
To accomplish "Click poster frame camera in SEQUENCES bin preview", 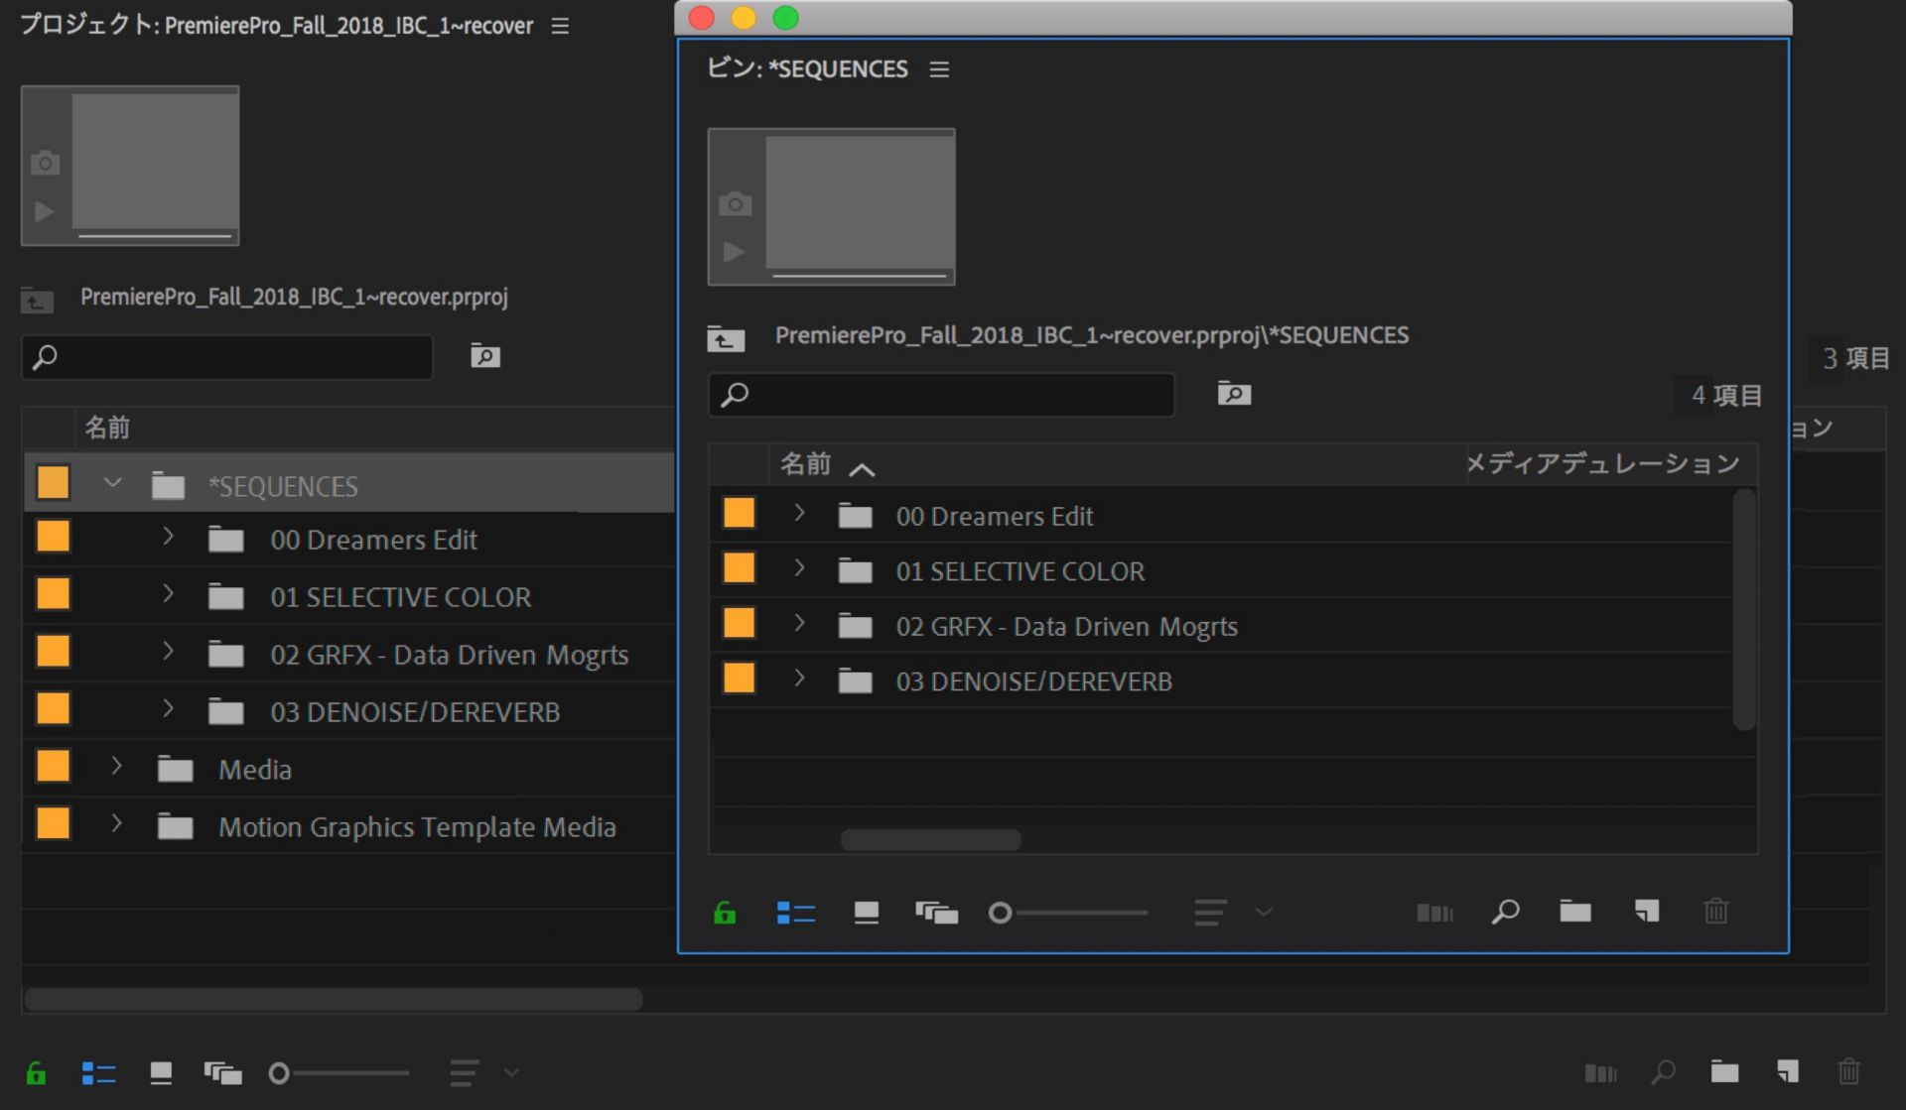I will [735, 204].
